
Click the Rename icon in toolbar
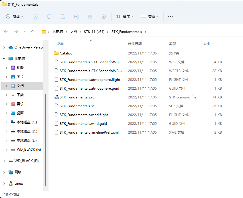click(x=77, y=16)
